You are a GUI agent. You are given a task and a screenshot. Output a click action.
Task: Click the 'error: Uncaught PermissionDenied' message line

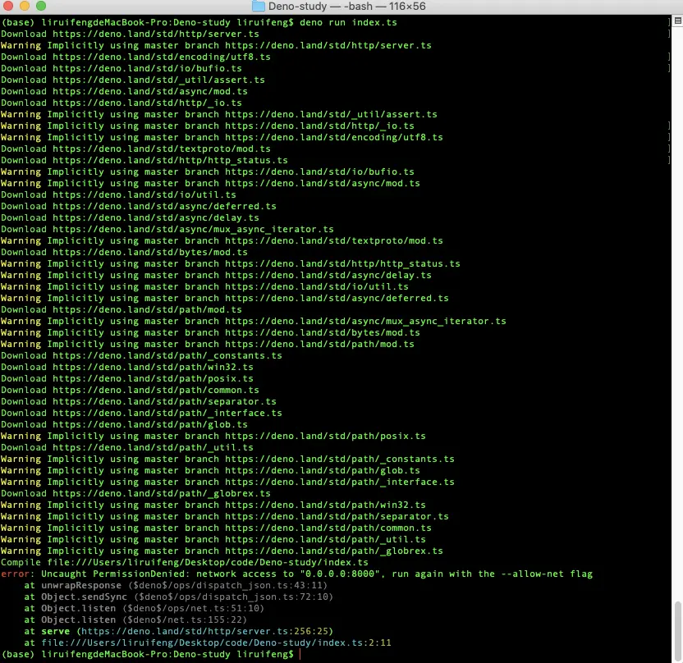(296, 574)
